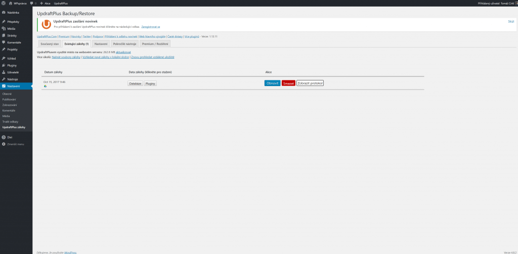Click Vyhledat nové zálohy v lokální složce

[x=106, y=57]
